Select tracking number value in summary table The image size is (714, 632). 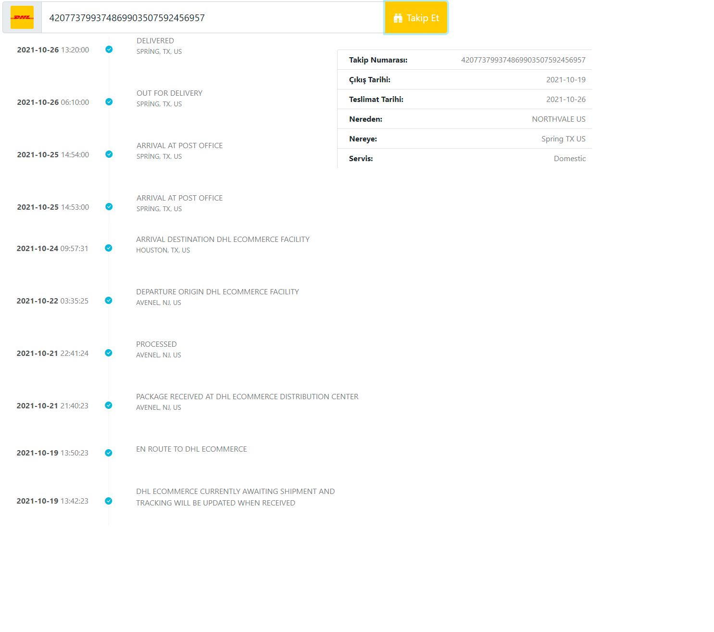[x=523, y=60]
